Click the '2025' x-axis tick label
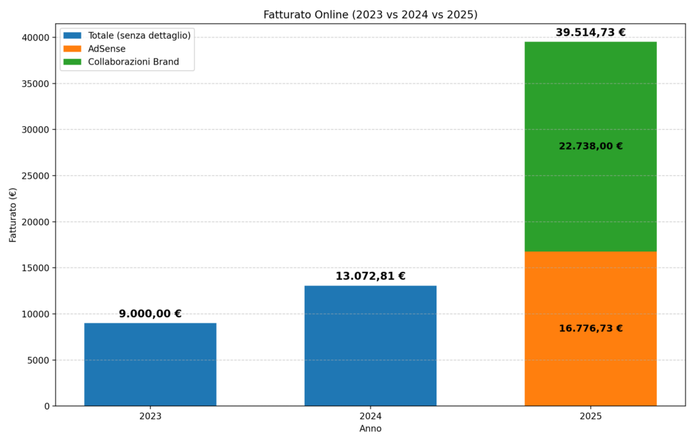Screen dimensions: 695x443 pos(590,416)
